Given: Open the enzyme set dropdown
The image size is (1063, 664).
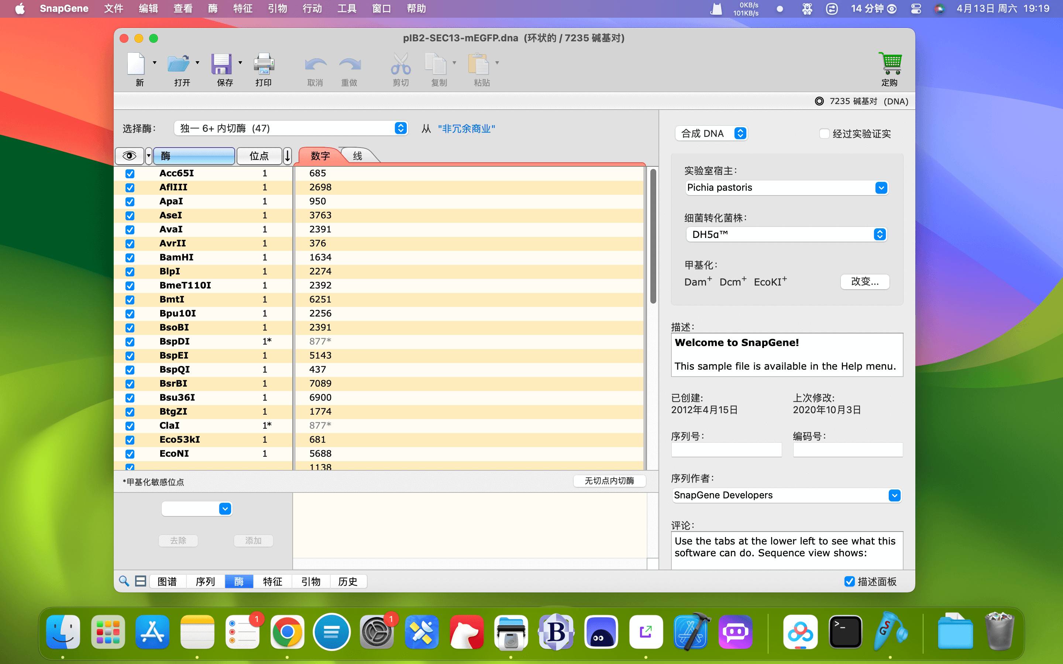Looking at the screenshot, I should pyautogui.click(x=291, y=128).
